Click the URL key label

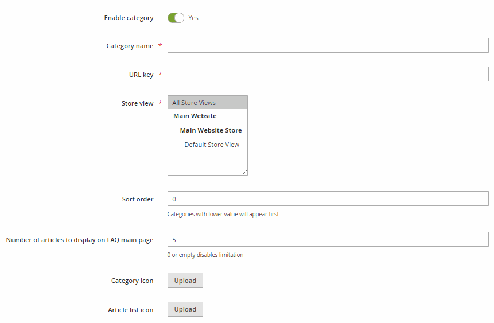(x=141, y=75)
